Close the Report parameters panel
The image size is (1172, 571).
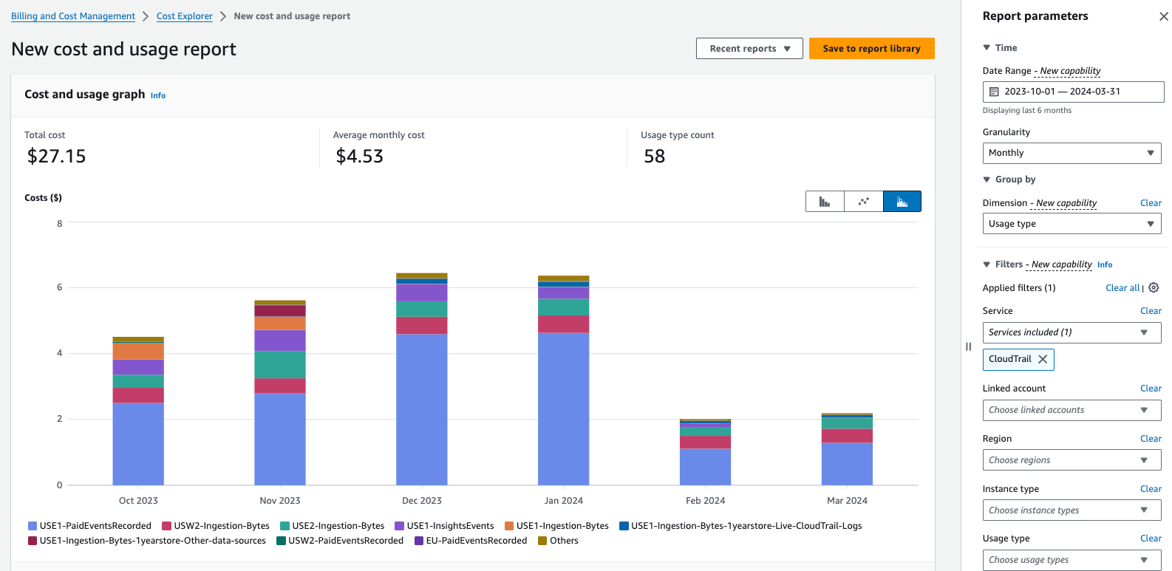tap(1163, 16)
